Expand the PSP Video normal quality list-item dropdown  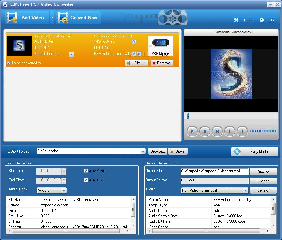[134, 54]
